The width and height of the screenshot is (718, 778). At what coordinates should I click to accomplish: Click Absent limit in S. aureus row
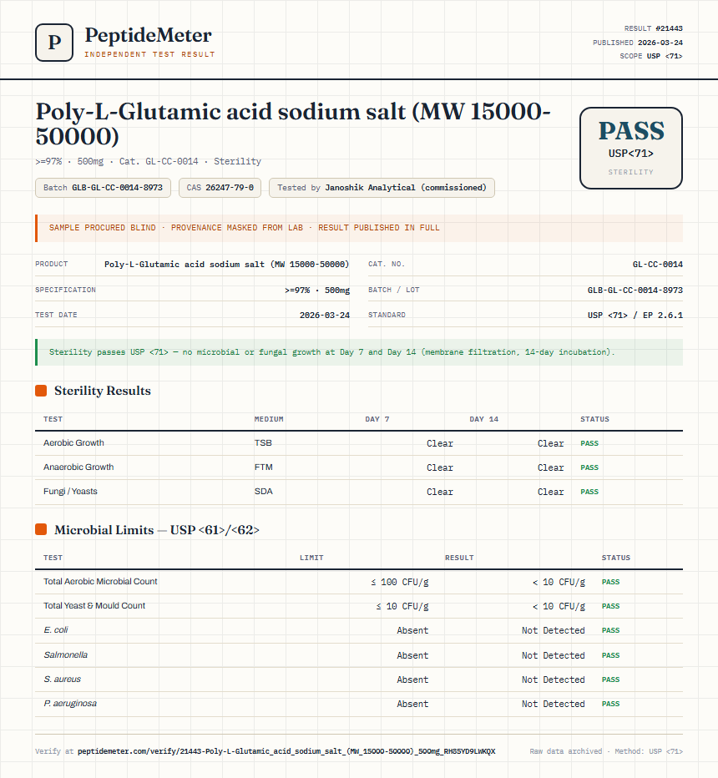click(412, 679)
